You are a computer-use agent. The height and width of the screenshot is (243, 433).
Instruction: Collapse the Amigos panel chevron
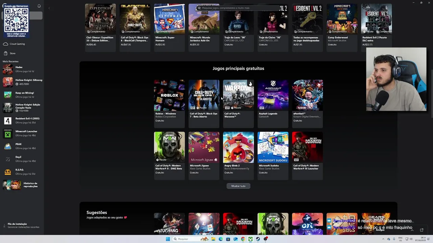tap(412, 230)
